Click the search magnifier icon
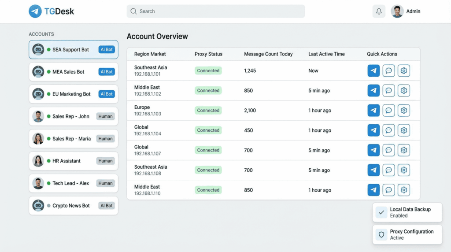 point(133,11)
